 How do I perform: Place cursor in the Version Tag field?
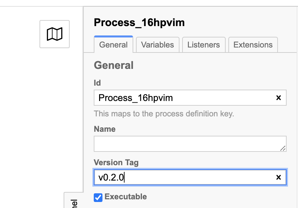167,177
